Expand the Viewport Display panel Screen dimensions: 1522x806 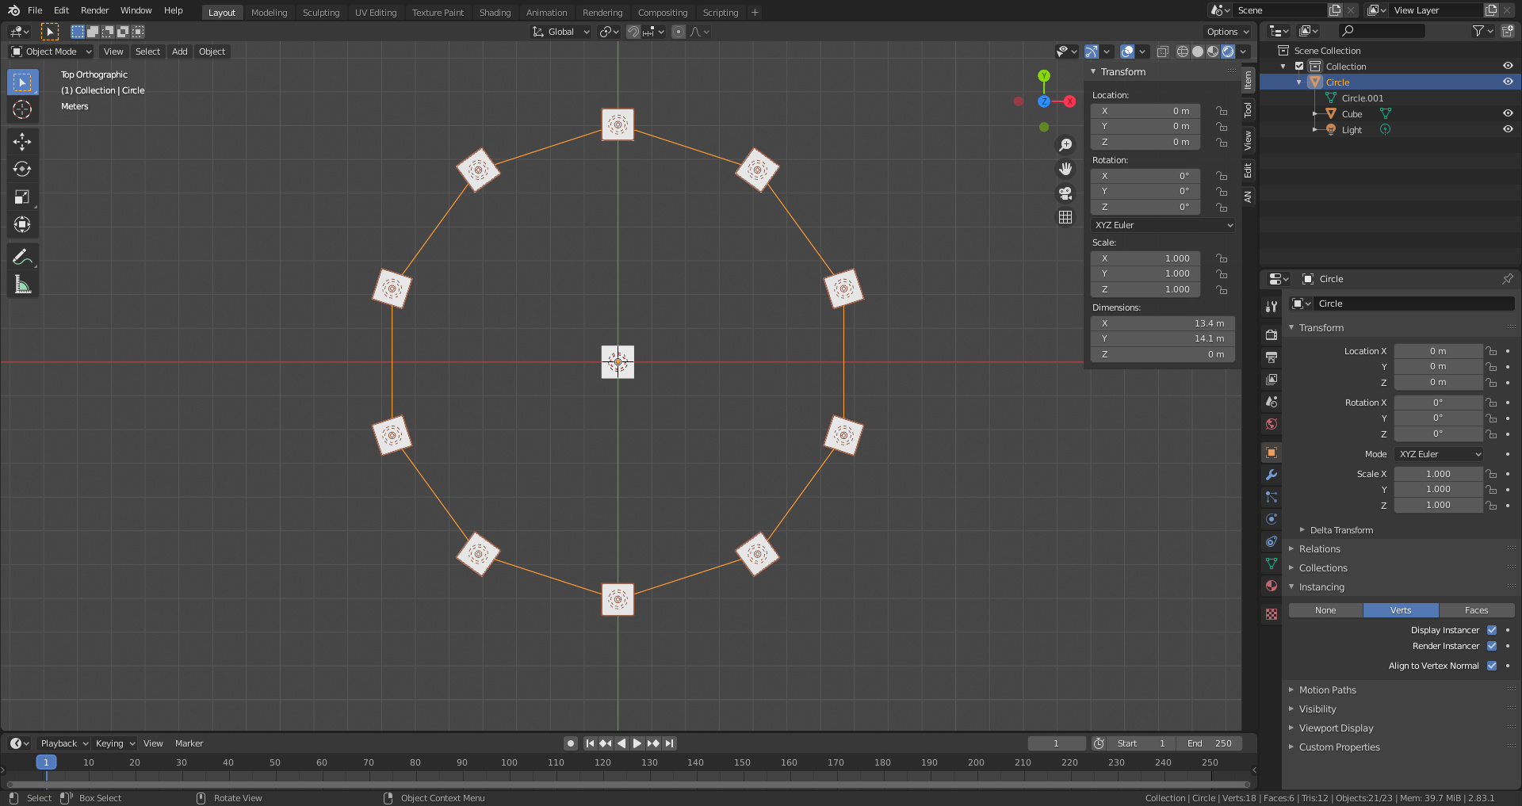click(1336, 728)
